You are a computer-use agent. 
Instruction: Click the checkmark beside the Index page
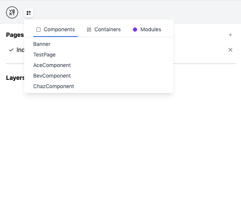pos(11,50)
